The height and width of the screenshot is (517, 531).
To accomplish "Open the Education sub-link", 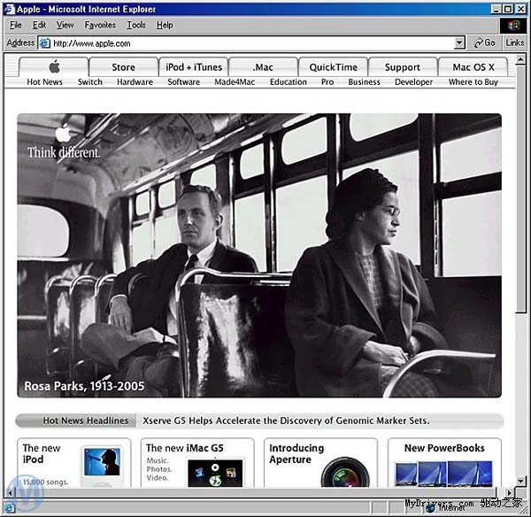I will tap(289, 82).
